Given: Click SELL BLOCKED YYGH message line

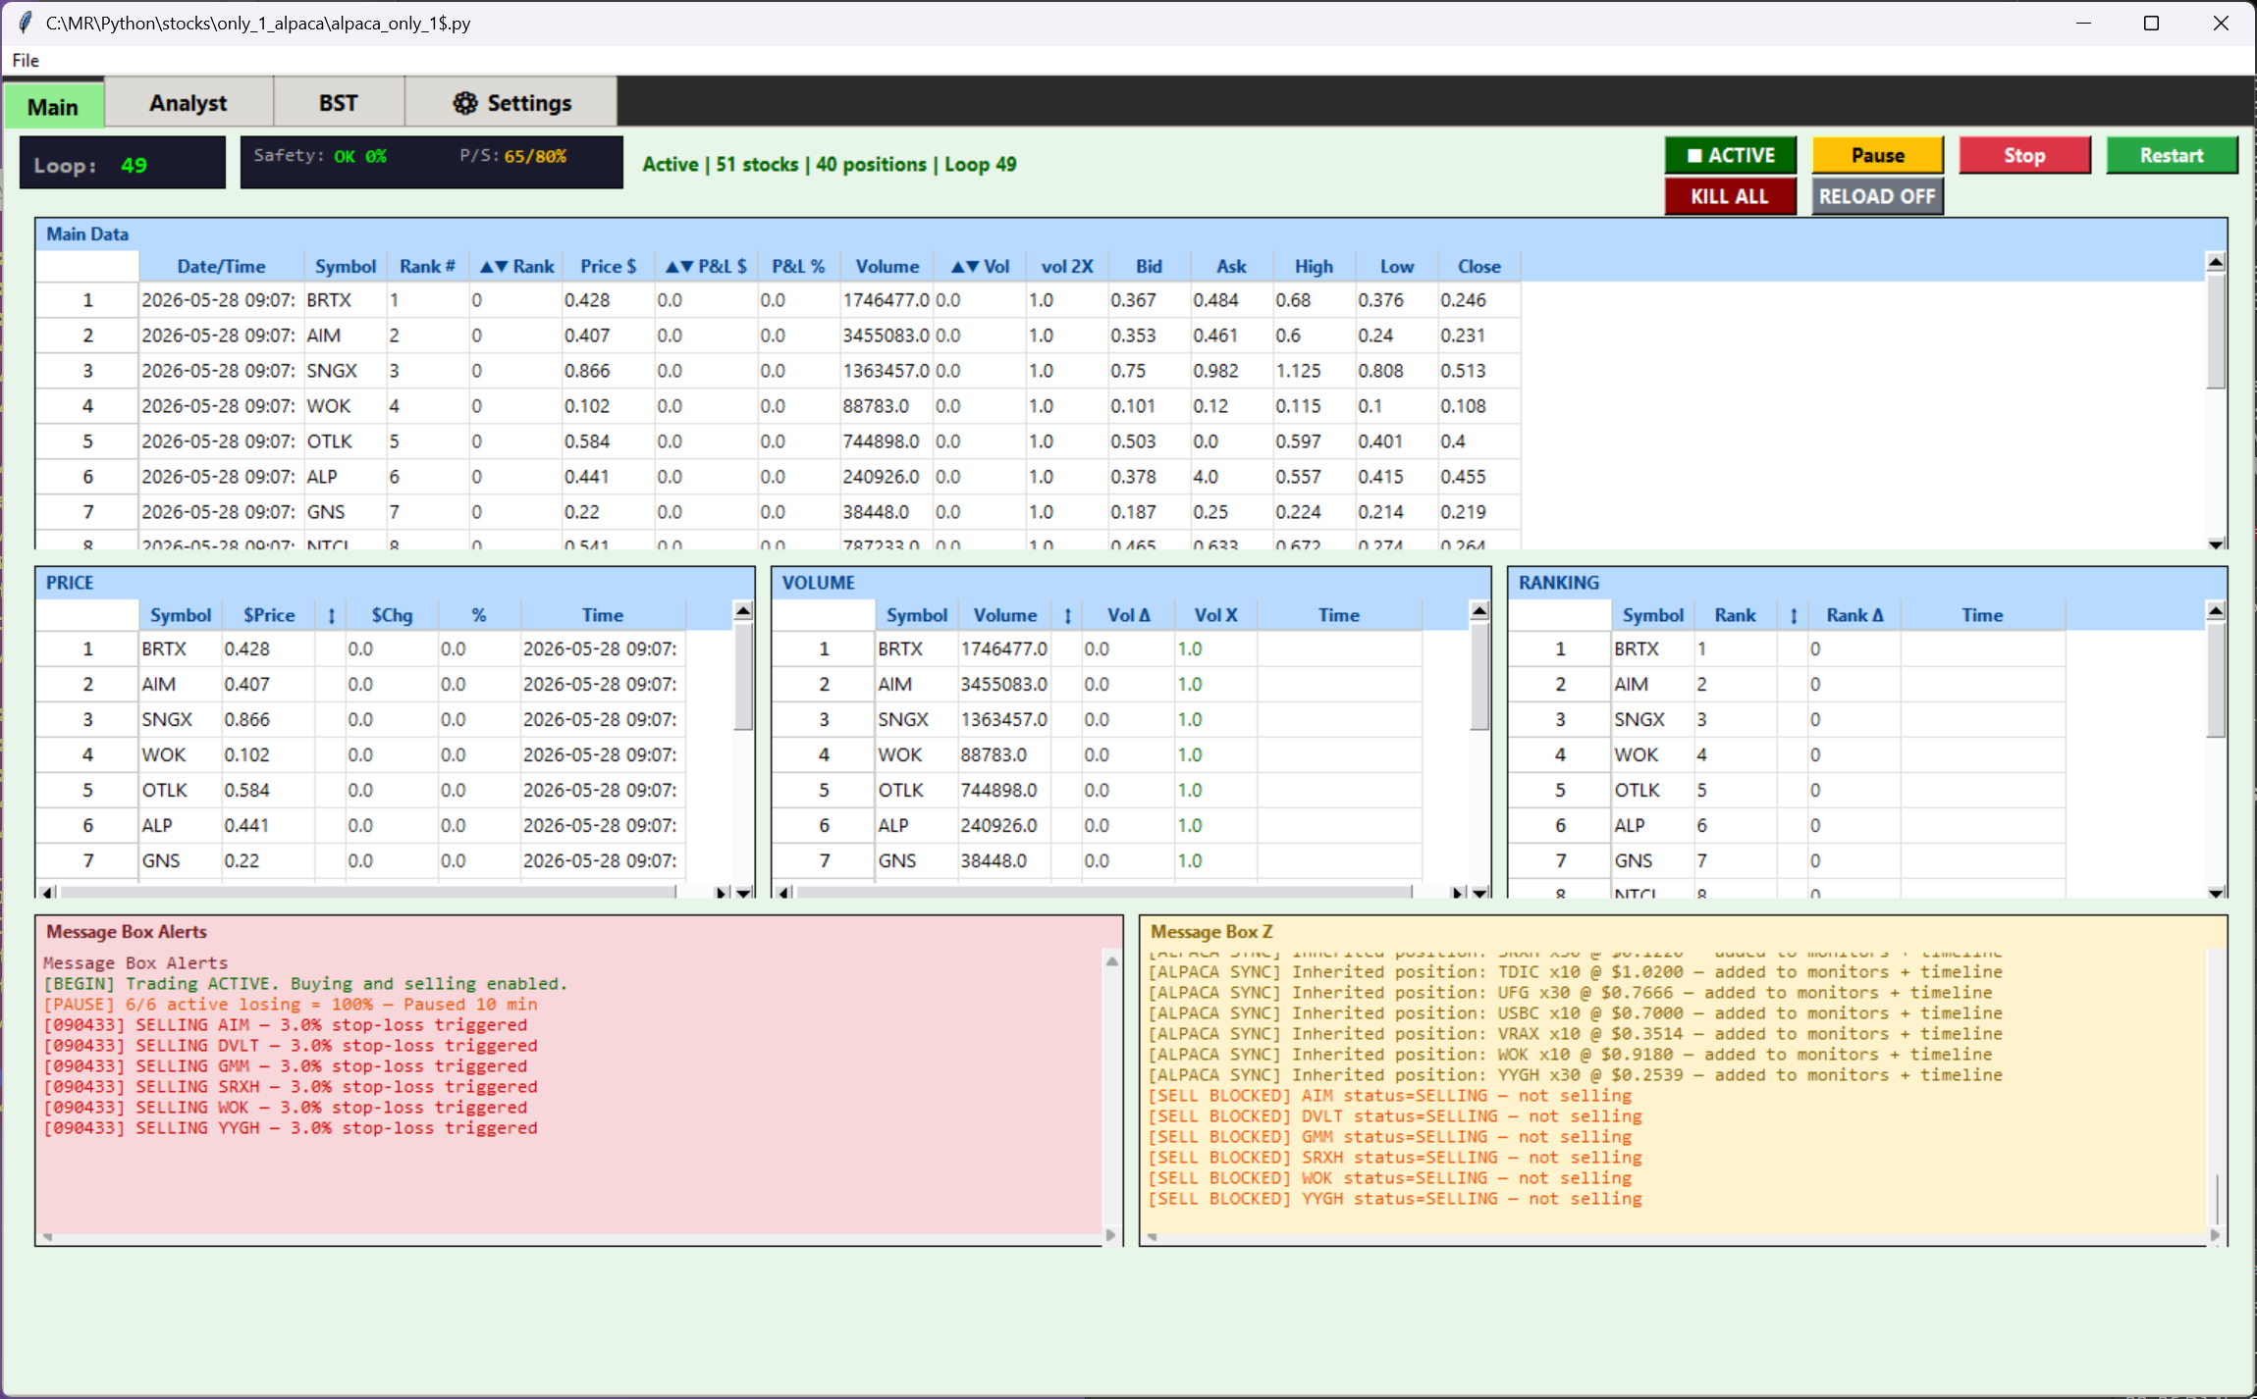Looking at the screenshot, I should click(x=1395, y=1199).
